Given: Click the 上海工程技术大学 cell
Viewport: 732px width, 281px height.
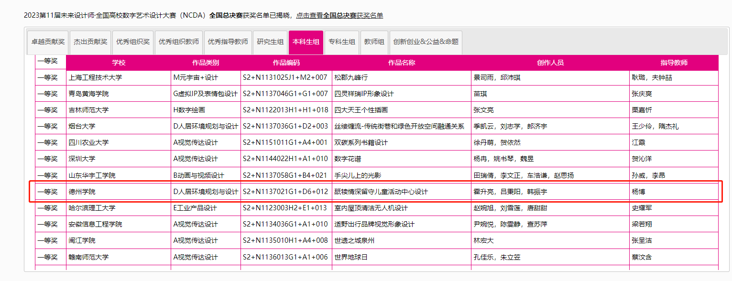Looking at the screenshot, I should click(96, 77).
